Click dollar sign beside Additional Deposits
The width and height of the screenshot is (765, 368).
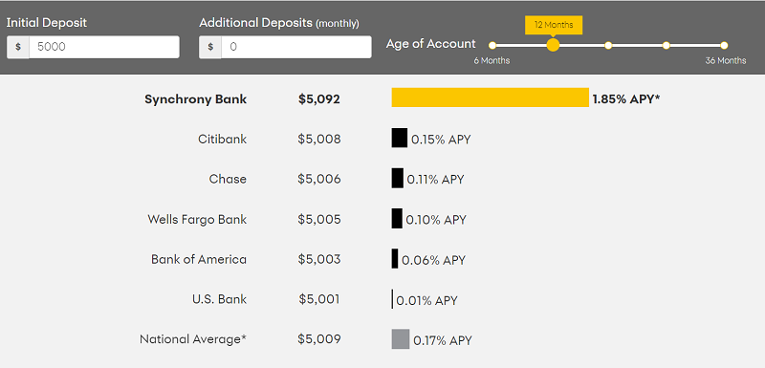pos(210,47)
